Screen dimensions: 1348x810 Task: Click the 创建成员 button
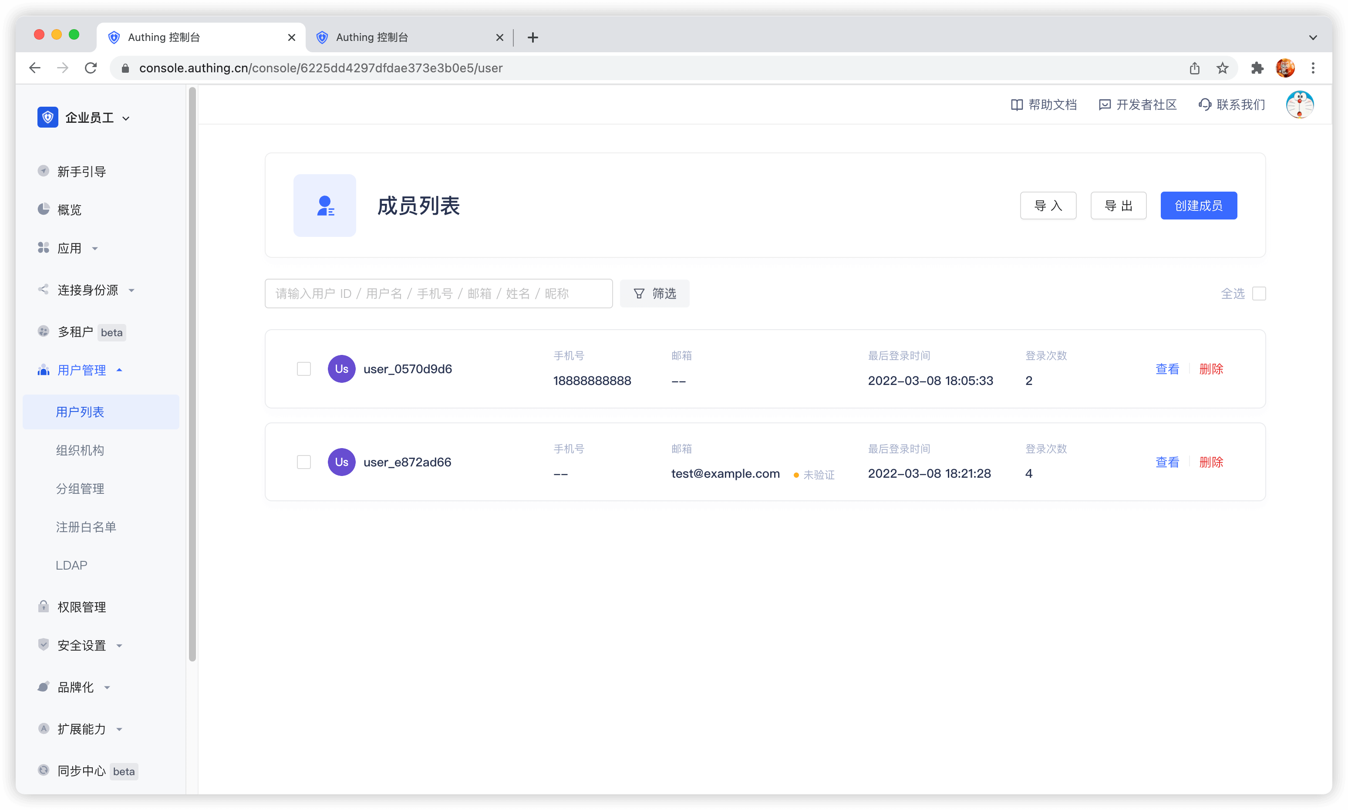[x=1198, y=206]
